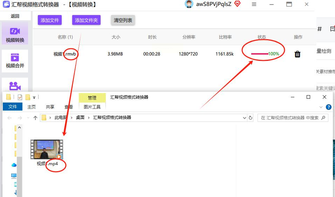Click the 名称 (1) column header
Screen dimensions: 335x197
tap(65, 37)
